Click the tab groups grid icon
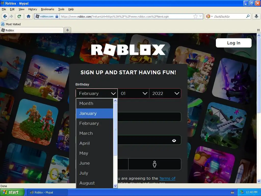Image resolution: width=261 pixels, height=196 pixels. point(258,30)
